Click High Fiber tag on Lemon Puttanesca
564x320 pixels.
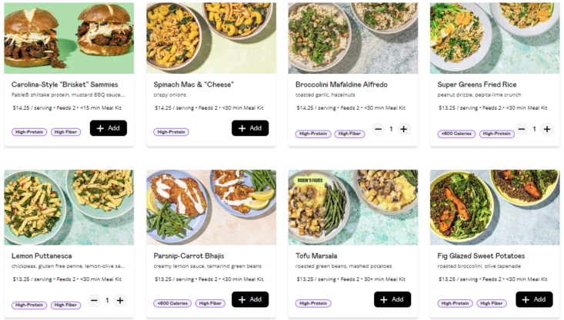pos(65,305)
